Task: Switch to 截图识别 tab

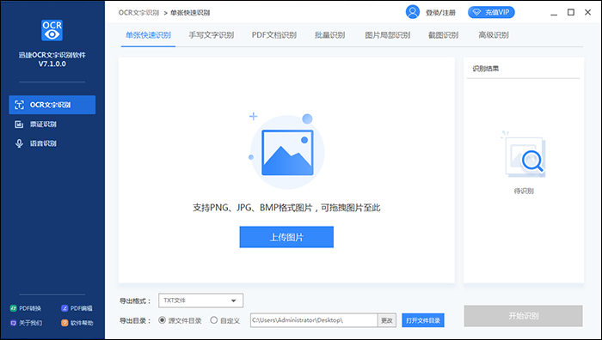Action: tap(443, 35)
